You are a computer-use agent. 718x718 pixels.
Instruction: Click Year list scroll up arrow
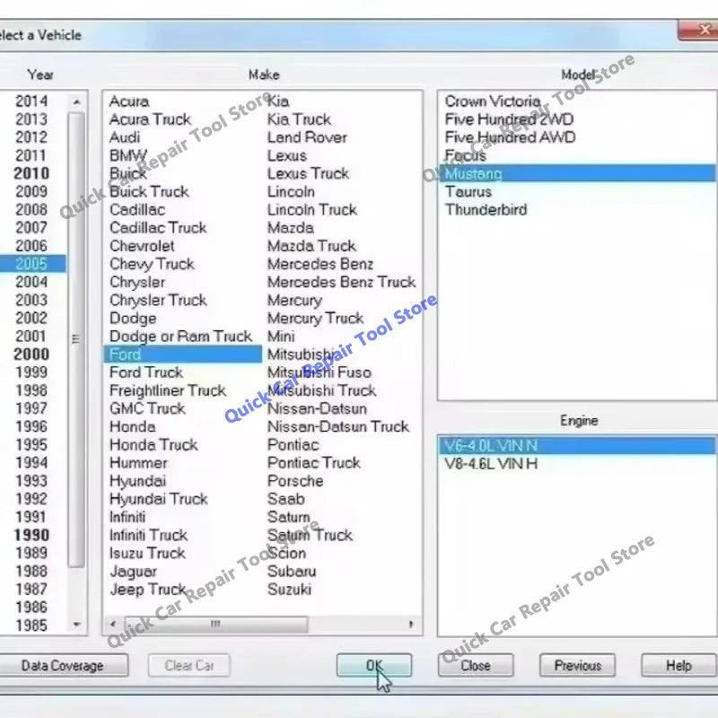(x=76, y=101)
